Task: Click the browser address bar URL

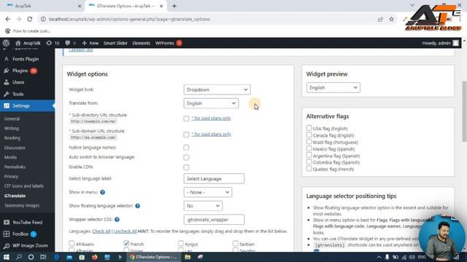Action: pyautogui.click(x=129, y=20)
